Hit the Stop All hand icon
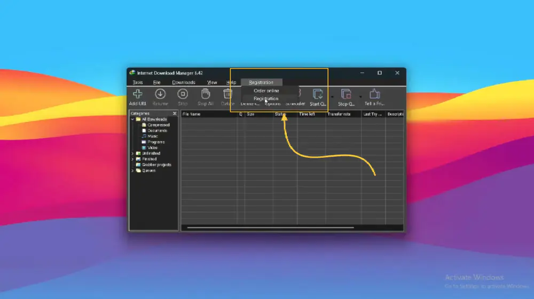534x299 pixels. [206, 94]
